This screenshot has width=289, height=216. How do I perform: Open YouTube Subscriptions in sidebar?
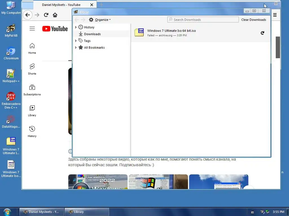(32, 90)
